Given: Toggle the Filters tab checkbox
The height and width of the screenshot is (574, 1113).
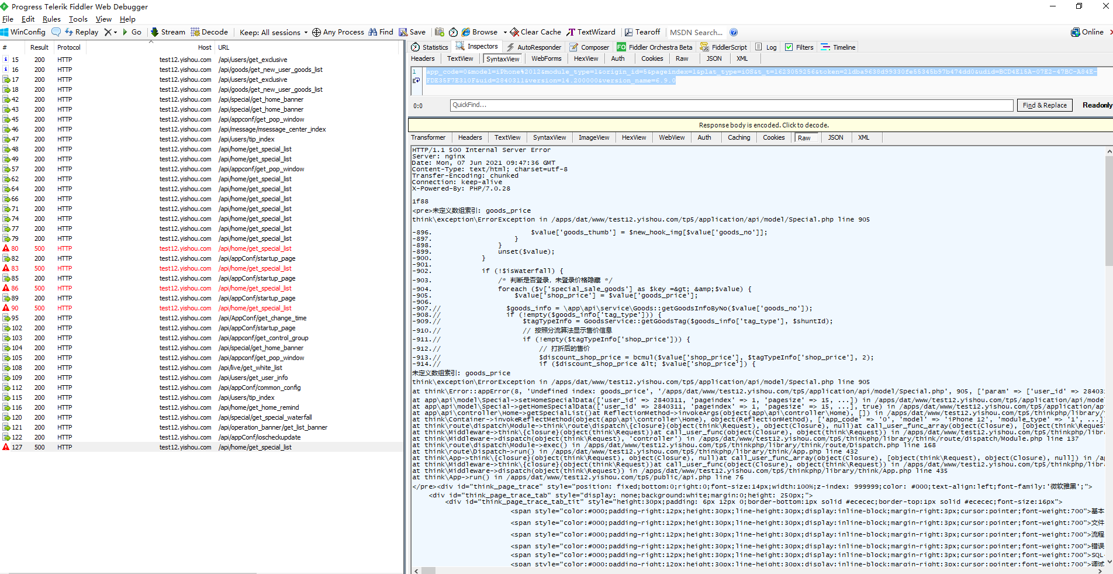Looking at the screenshot, I should pyautogui.click(x=789, y=47).
